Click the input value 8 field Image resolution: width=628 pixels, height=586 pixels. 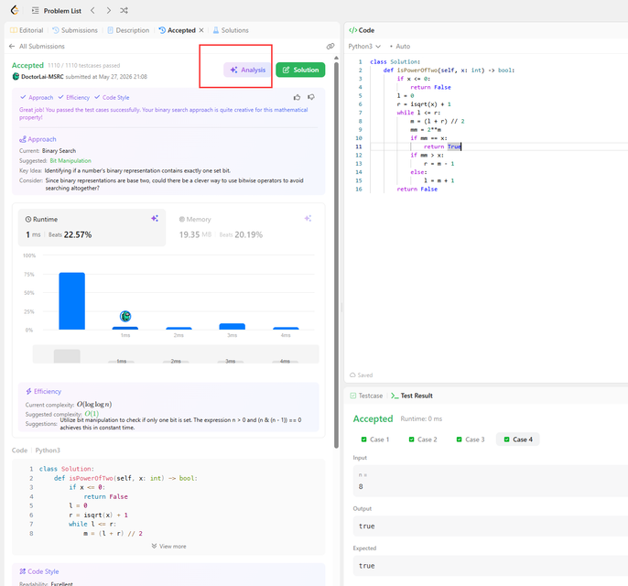pos(491,481)
